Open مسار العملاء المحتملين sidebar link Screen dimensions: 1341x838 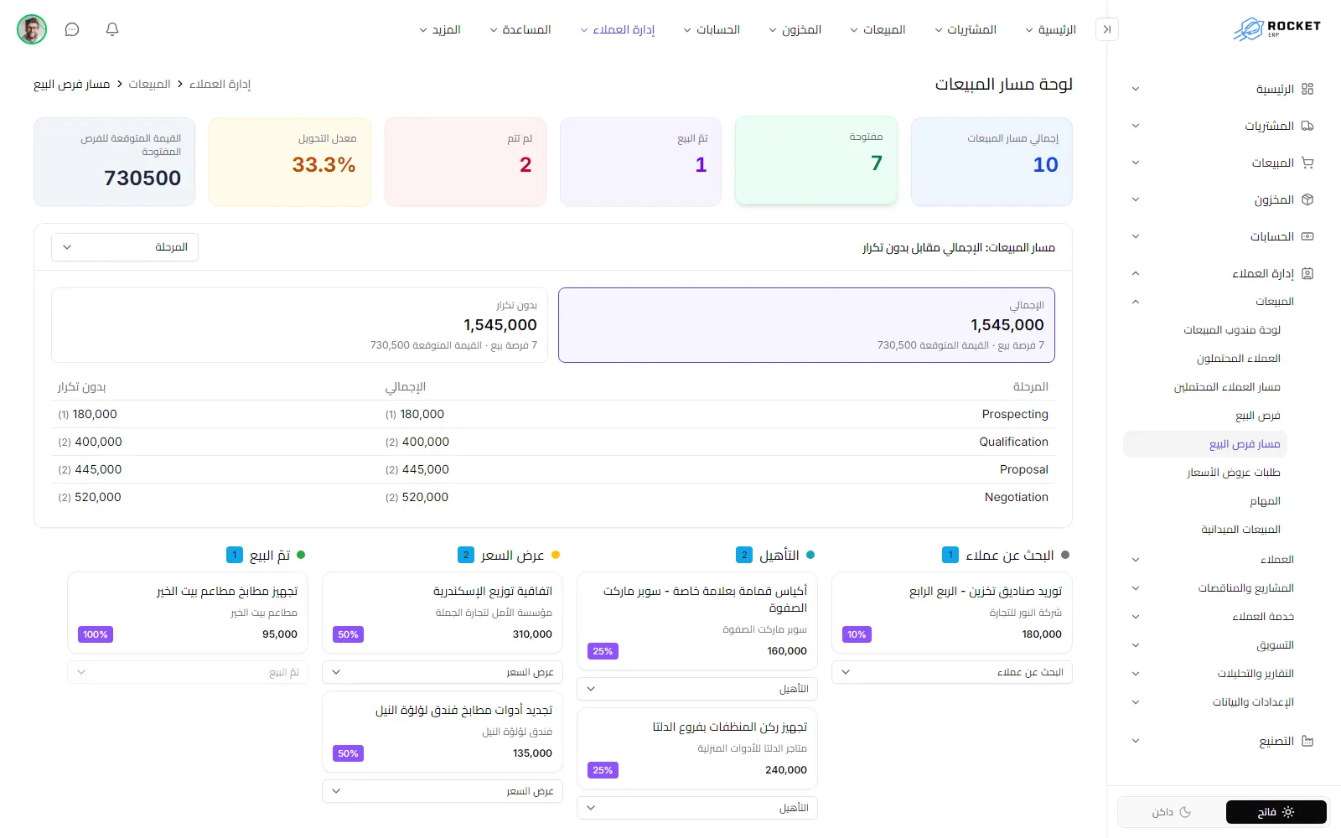pyautogui.click(x=1227, y=387)
